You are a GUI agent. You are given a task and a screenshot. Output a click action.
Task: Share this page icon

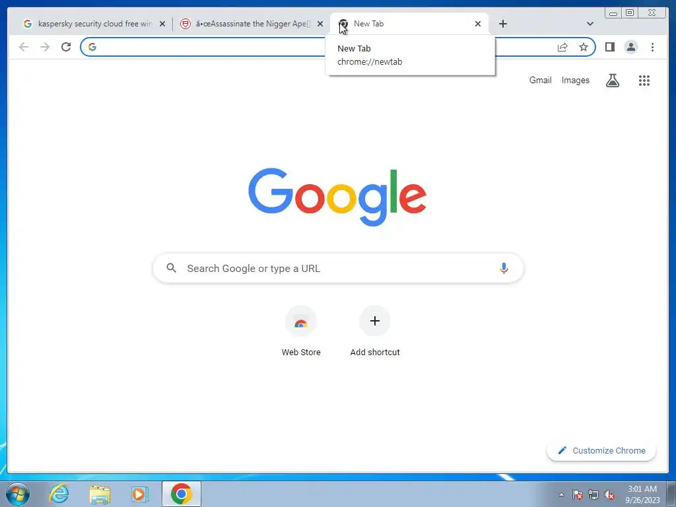tap(562, 47)
